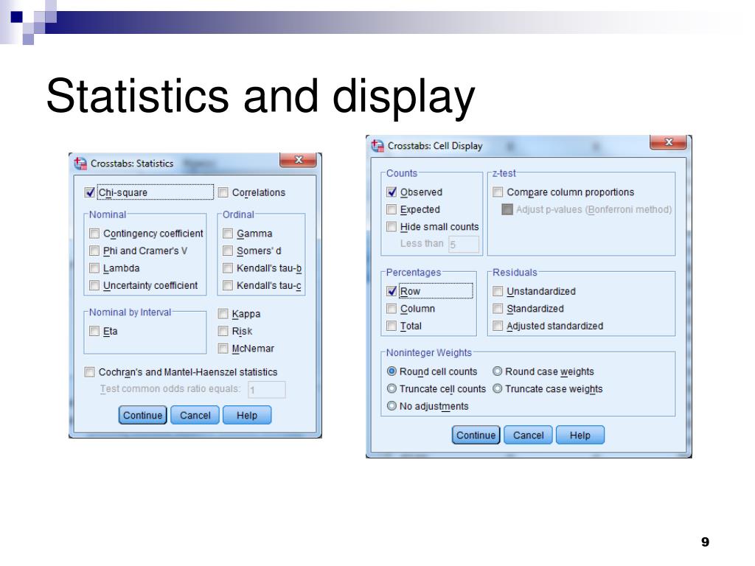
Task: Click the Crosstabs: Cell Display title icon
Action: pyautogui.click(x=377, y=145)
